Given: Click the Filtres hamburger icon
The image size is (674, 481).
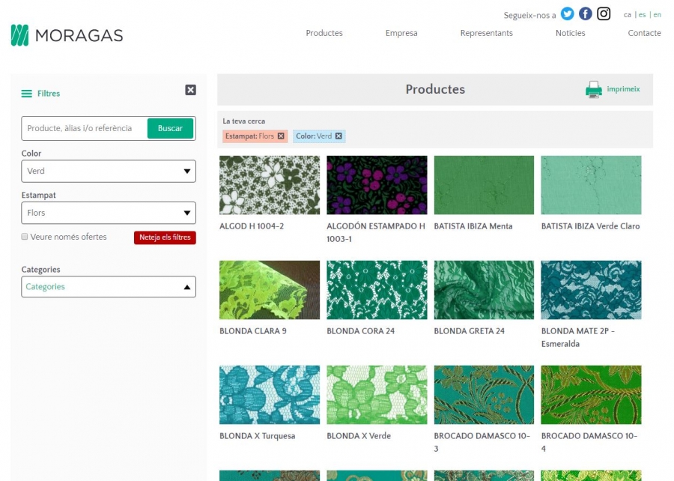Looking at the screenshot, I should tap(27, 94).
